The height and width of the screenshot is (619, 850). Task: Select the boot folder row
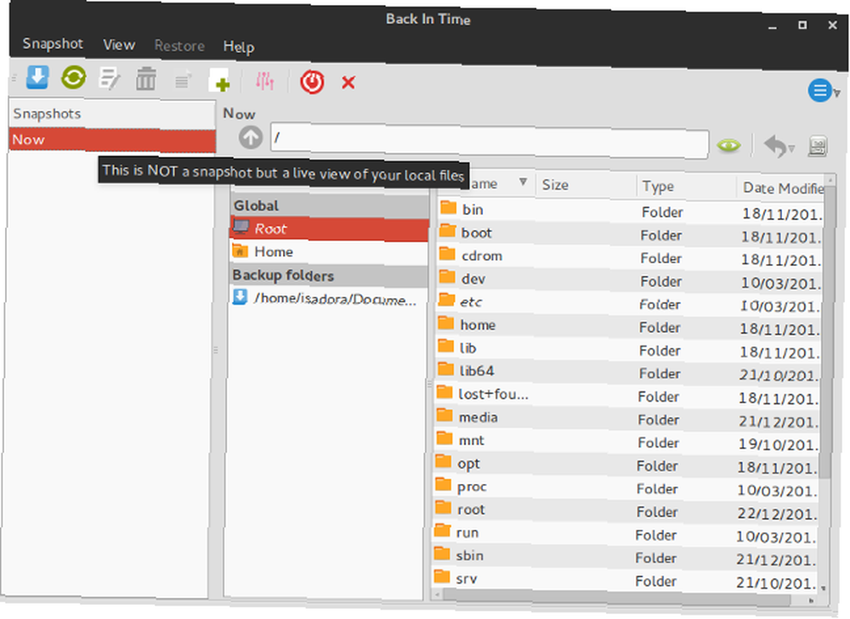click(630, 235)
